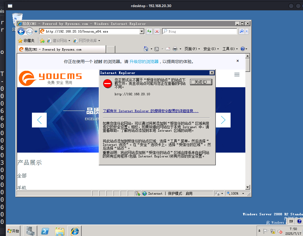Expand the home icon dropdown arrow
The image size is (303, 236).
tap(151, 49)
